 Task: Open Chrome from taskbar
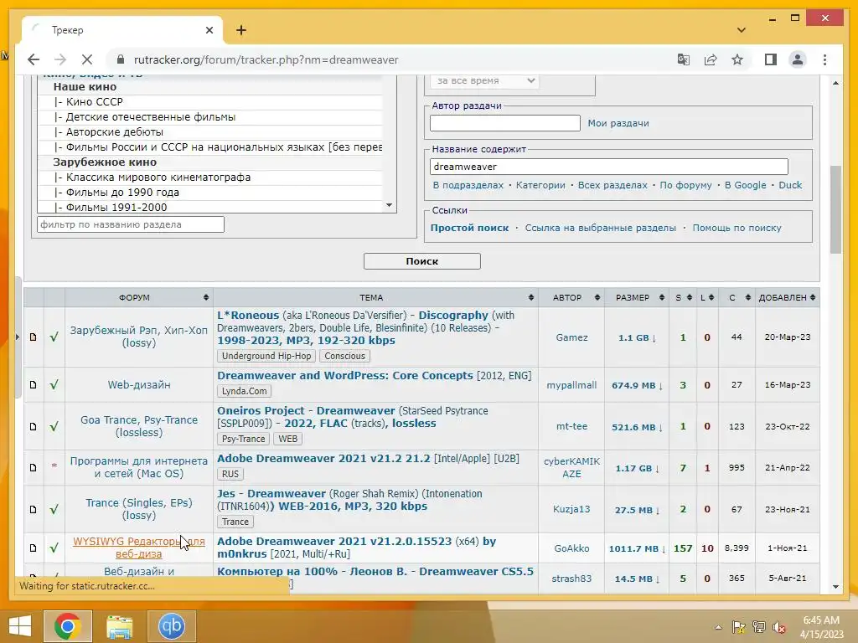click(68, 626)
